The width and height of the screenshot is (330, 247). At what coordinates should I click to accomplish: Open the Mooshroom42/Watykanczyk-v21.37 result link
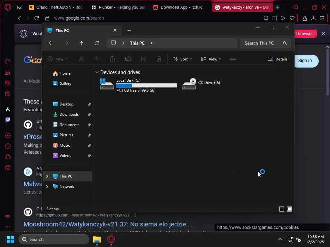tap(108, 224)
